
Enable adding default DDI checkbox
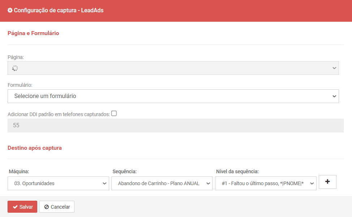pyautogui.click(x=114, y=113)
